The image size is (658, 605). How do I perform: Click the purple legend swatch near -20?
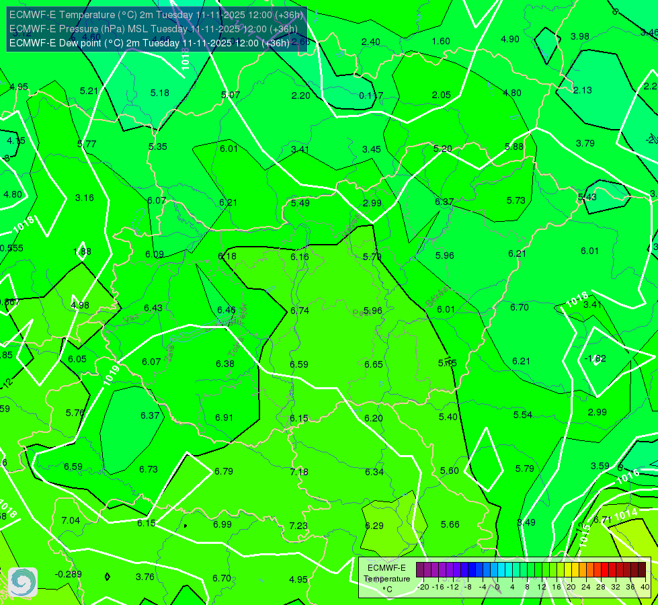(x=420, y=570)
